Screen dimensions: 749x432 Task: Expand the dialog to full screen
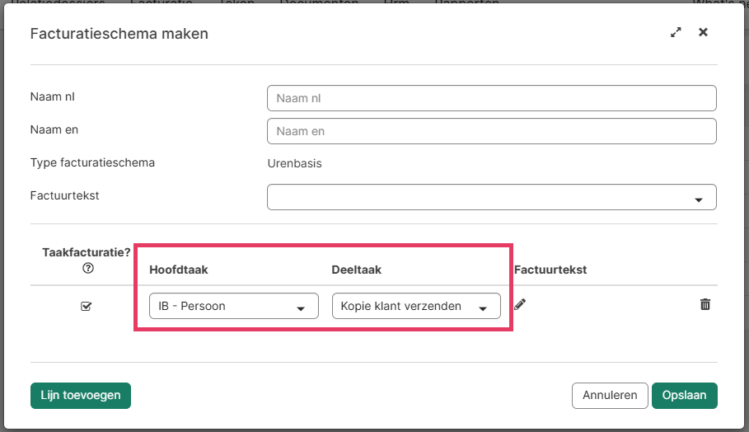click(x=676, y=33)
